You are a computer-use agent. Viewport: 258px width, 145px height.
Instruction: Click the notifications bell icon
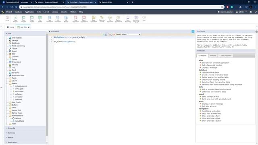251,12
